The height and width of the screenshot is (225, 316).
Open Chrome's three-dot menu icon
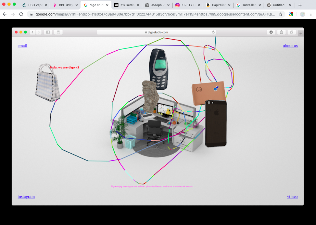pos(312,14)
